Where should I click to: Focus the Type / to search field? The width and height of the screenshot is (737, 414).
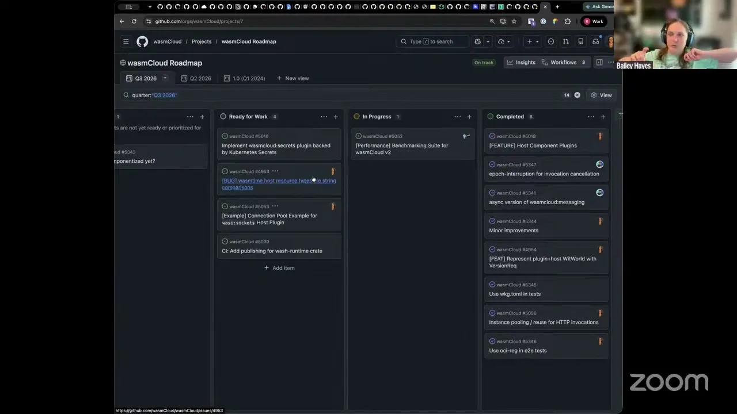(432, 41)
